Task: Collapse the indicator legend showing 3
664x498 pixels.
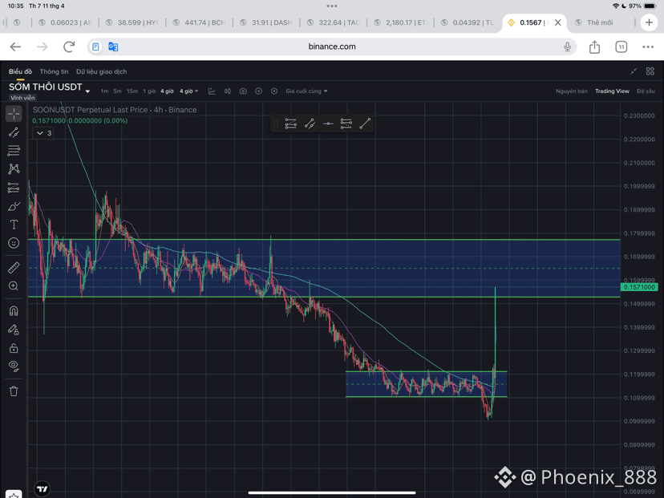Action: click(x=43, y=133)
